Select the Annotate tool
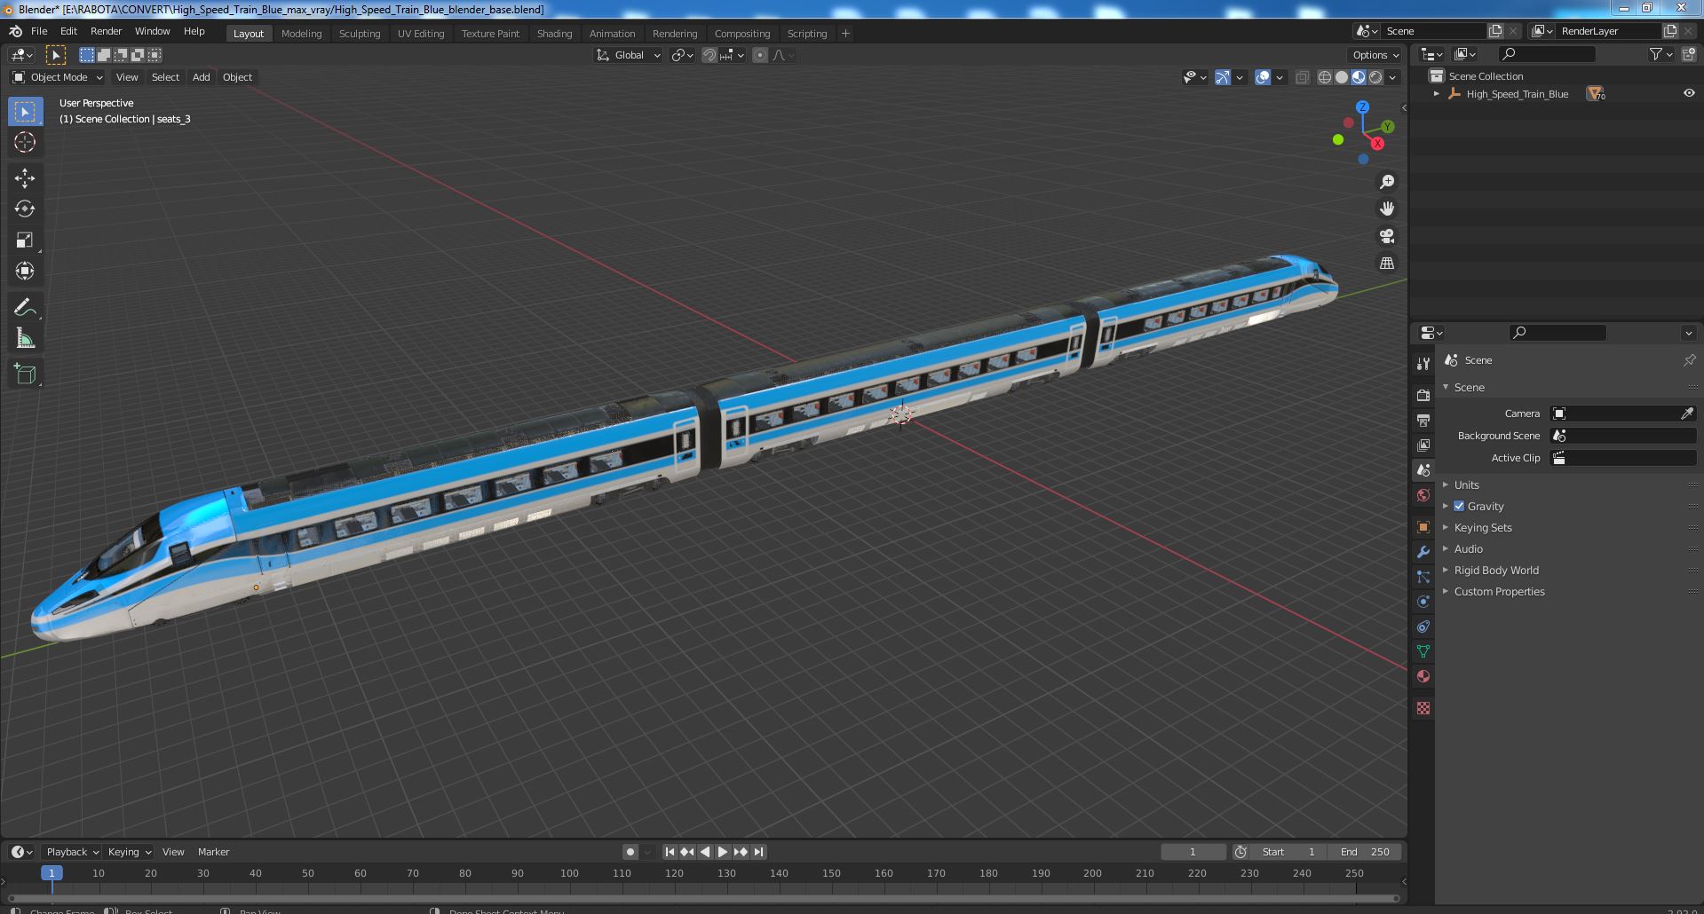The width and height of the screenshot is (1704, 914). click(25, 307)
